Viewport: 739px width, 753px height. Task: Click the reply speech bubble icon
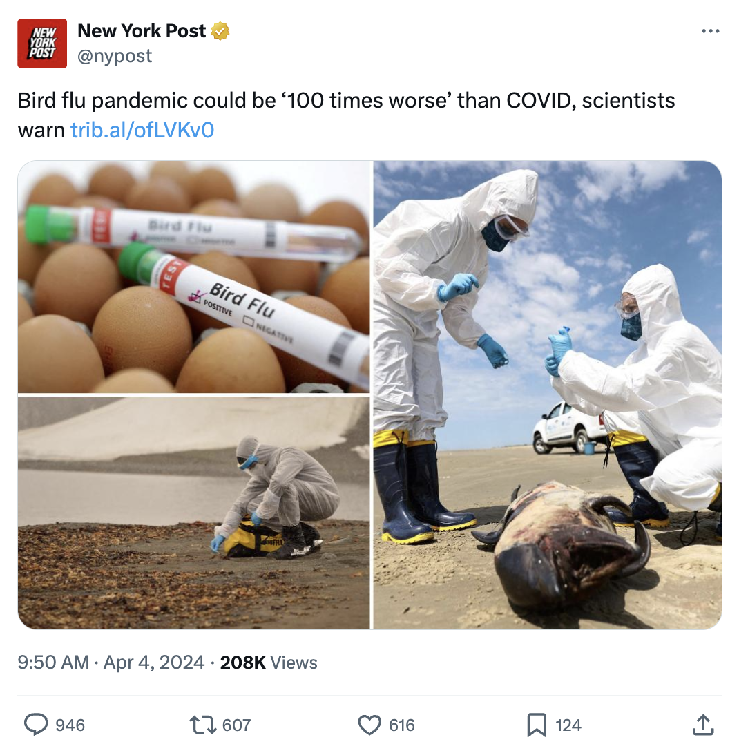coord(36,725)
